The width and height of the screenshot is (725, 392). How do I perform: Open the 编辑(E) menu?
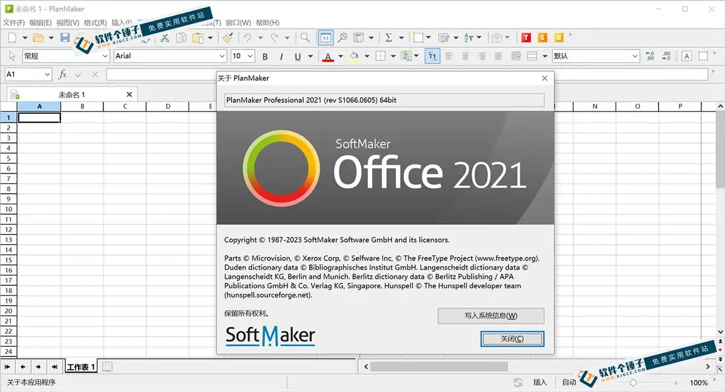40,23
